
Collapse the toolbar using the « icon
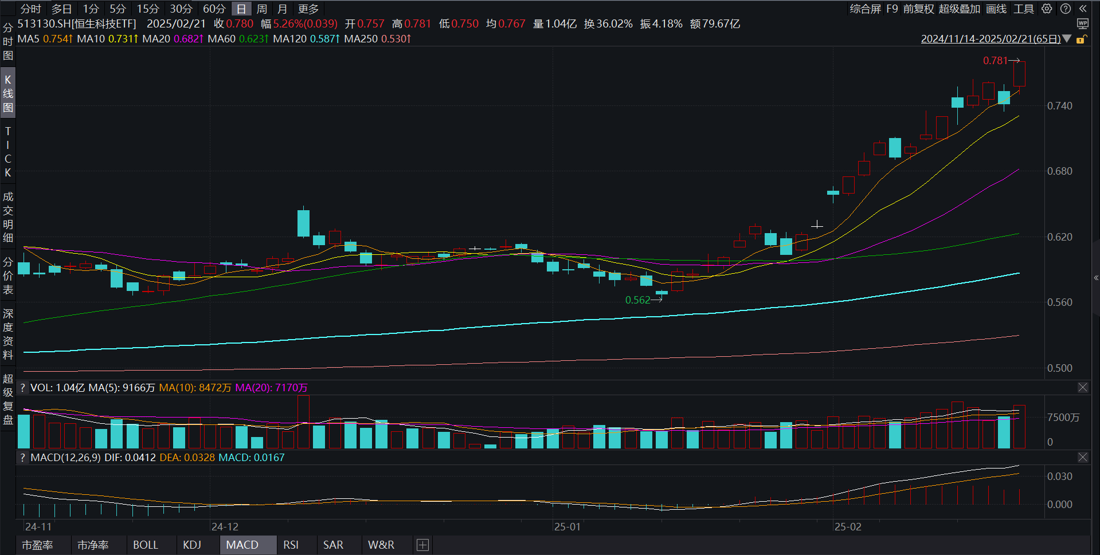1083,9
